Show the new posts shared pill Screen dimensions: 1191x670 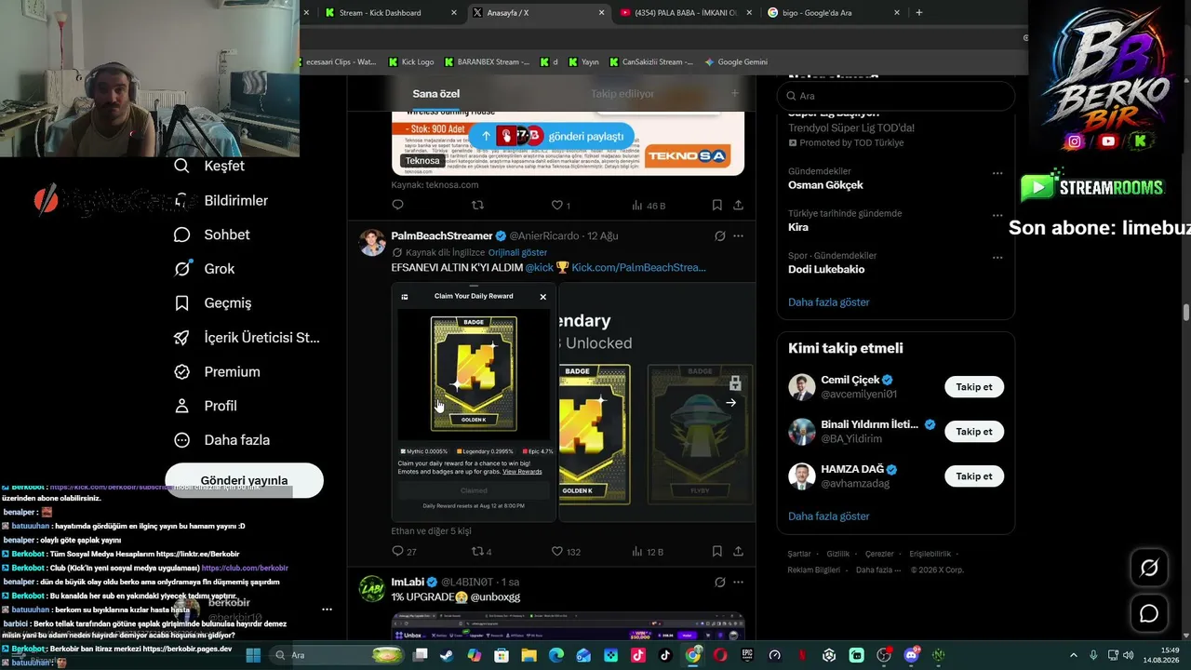[552, 136]
